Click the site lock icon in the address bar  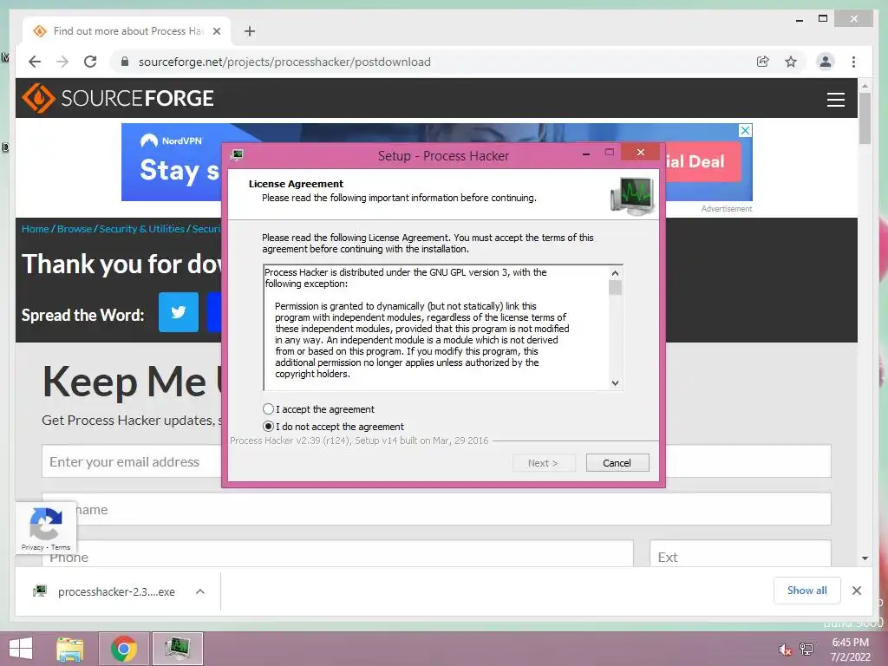click(125, 62)
